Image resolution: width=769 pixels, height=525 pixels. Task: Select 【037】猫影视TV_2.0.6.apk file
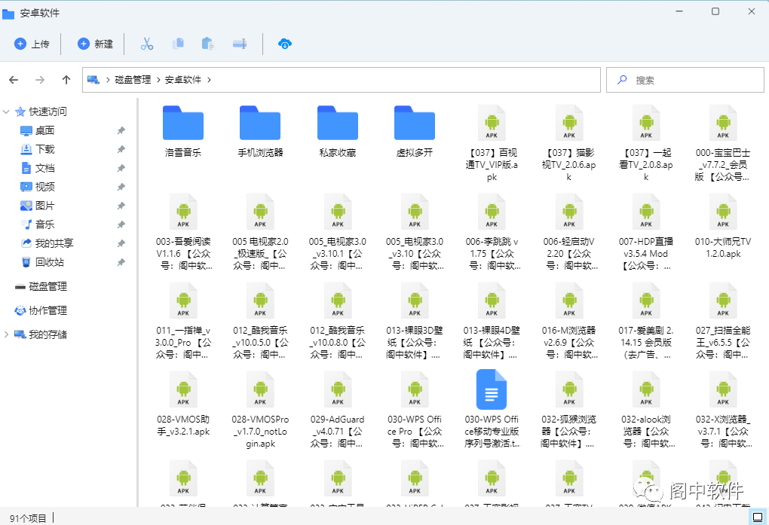pos(569,144)
